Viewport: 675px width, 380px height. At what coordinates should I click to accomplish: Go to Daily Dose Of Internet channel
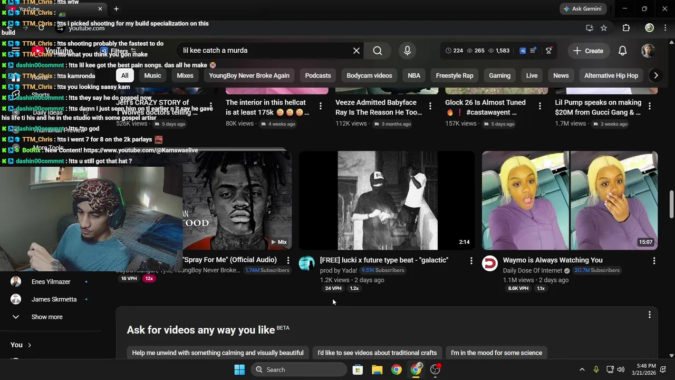tap(533, 271)
